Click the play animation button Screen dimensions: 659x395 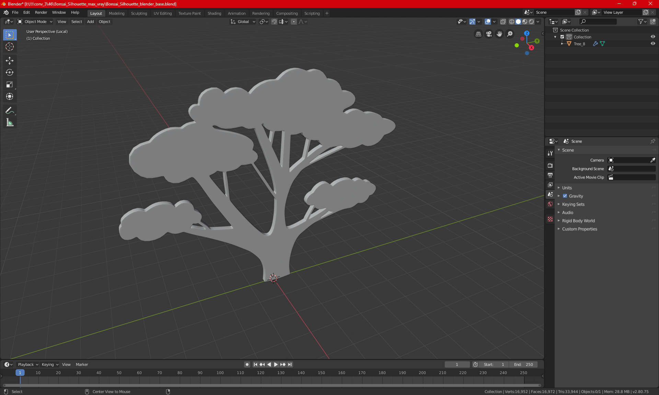[x=276, y=364]
